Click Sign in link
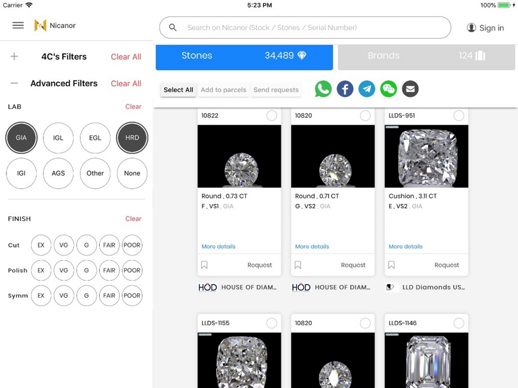This screenshot has width=518, height=388. [x=492, y=28]
